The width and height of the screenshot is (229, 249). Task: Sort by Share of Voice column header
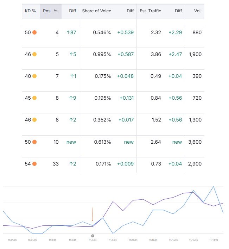[96, 11]
